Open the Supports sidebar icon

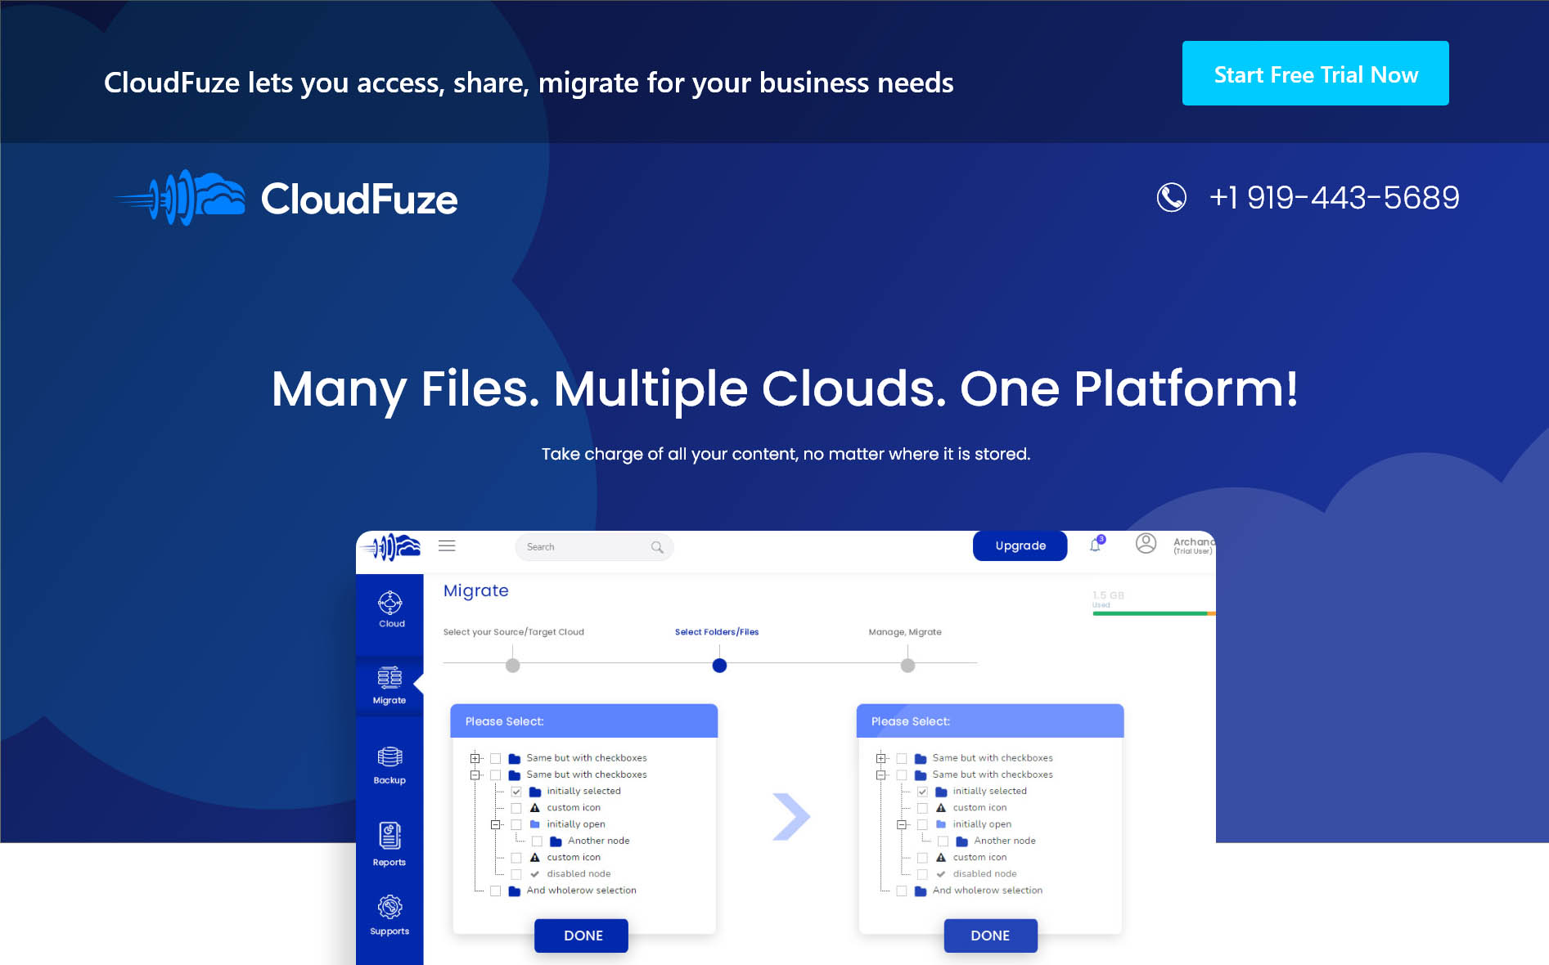390,914
